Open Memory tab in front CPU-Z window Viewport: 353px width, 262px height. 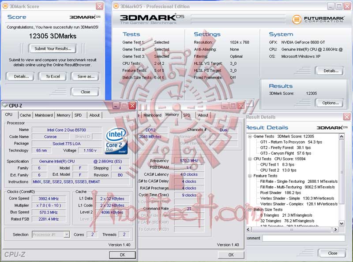(x=63, y=115)
